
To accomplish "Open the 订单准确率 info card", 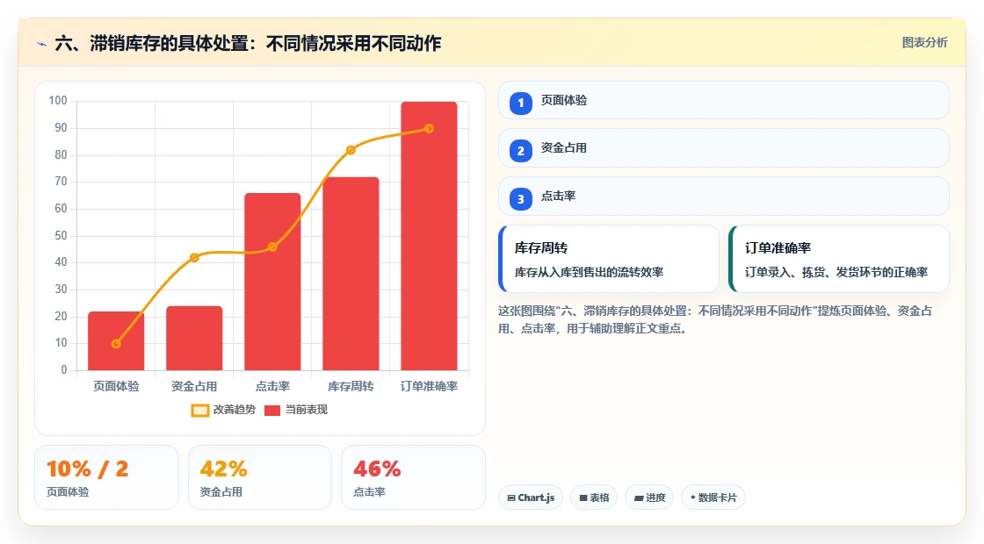I will point(839,259).
